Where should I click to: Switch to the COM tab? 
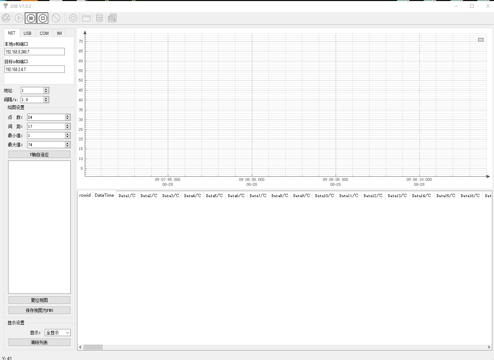pos(44,33)
